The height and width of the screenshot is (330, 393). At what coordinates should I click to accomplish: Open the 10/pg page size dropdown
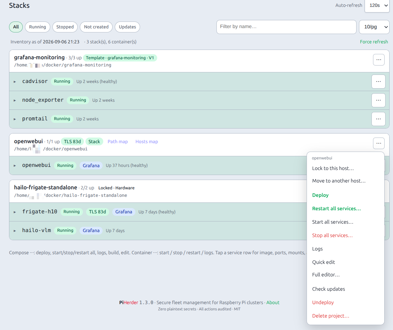point(374,27)
